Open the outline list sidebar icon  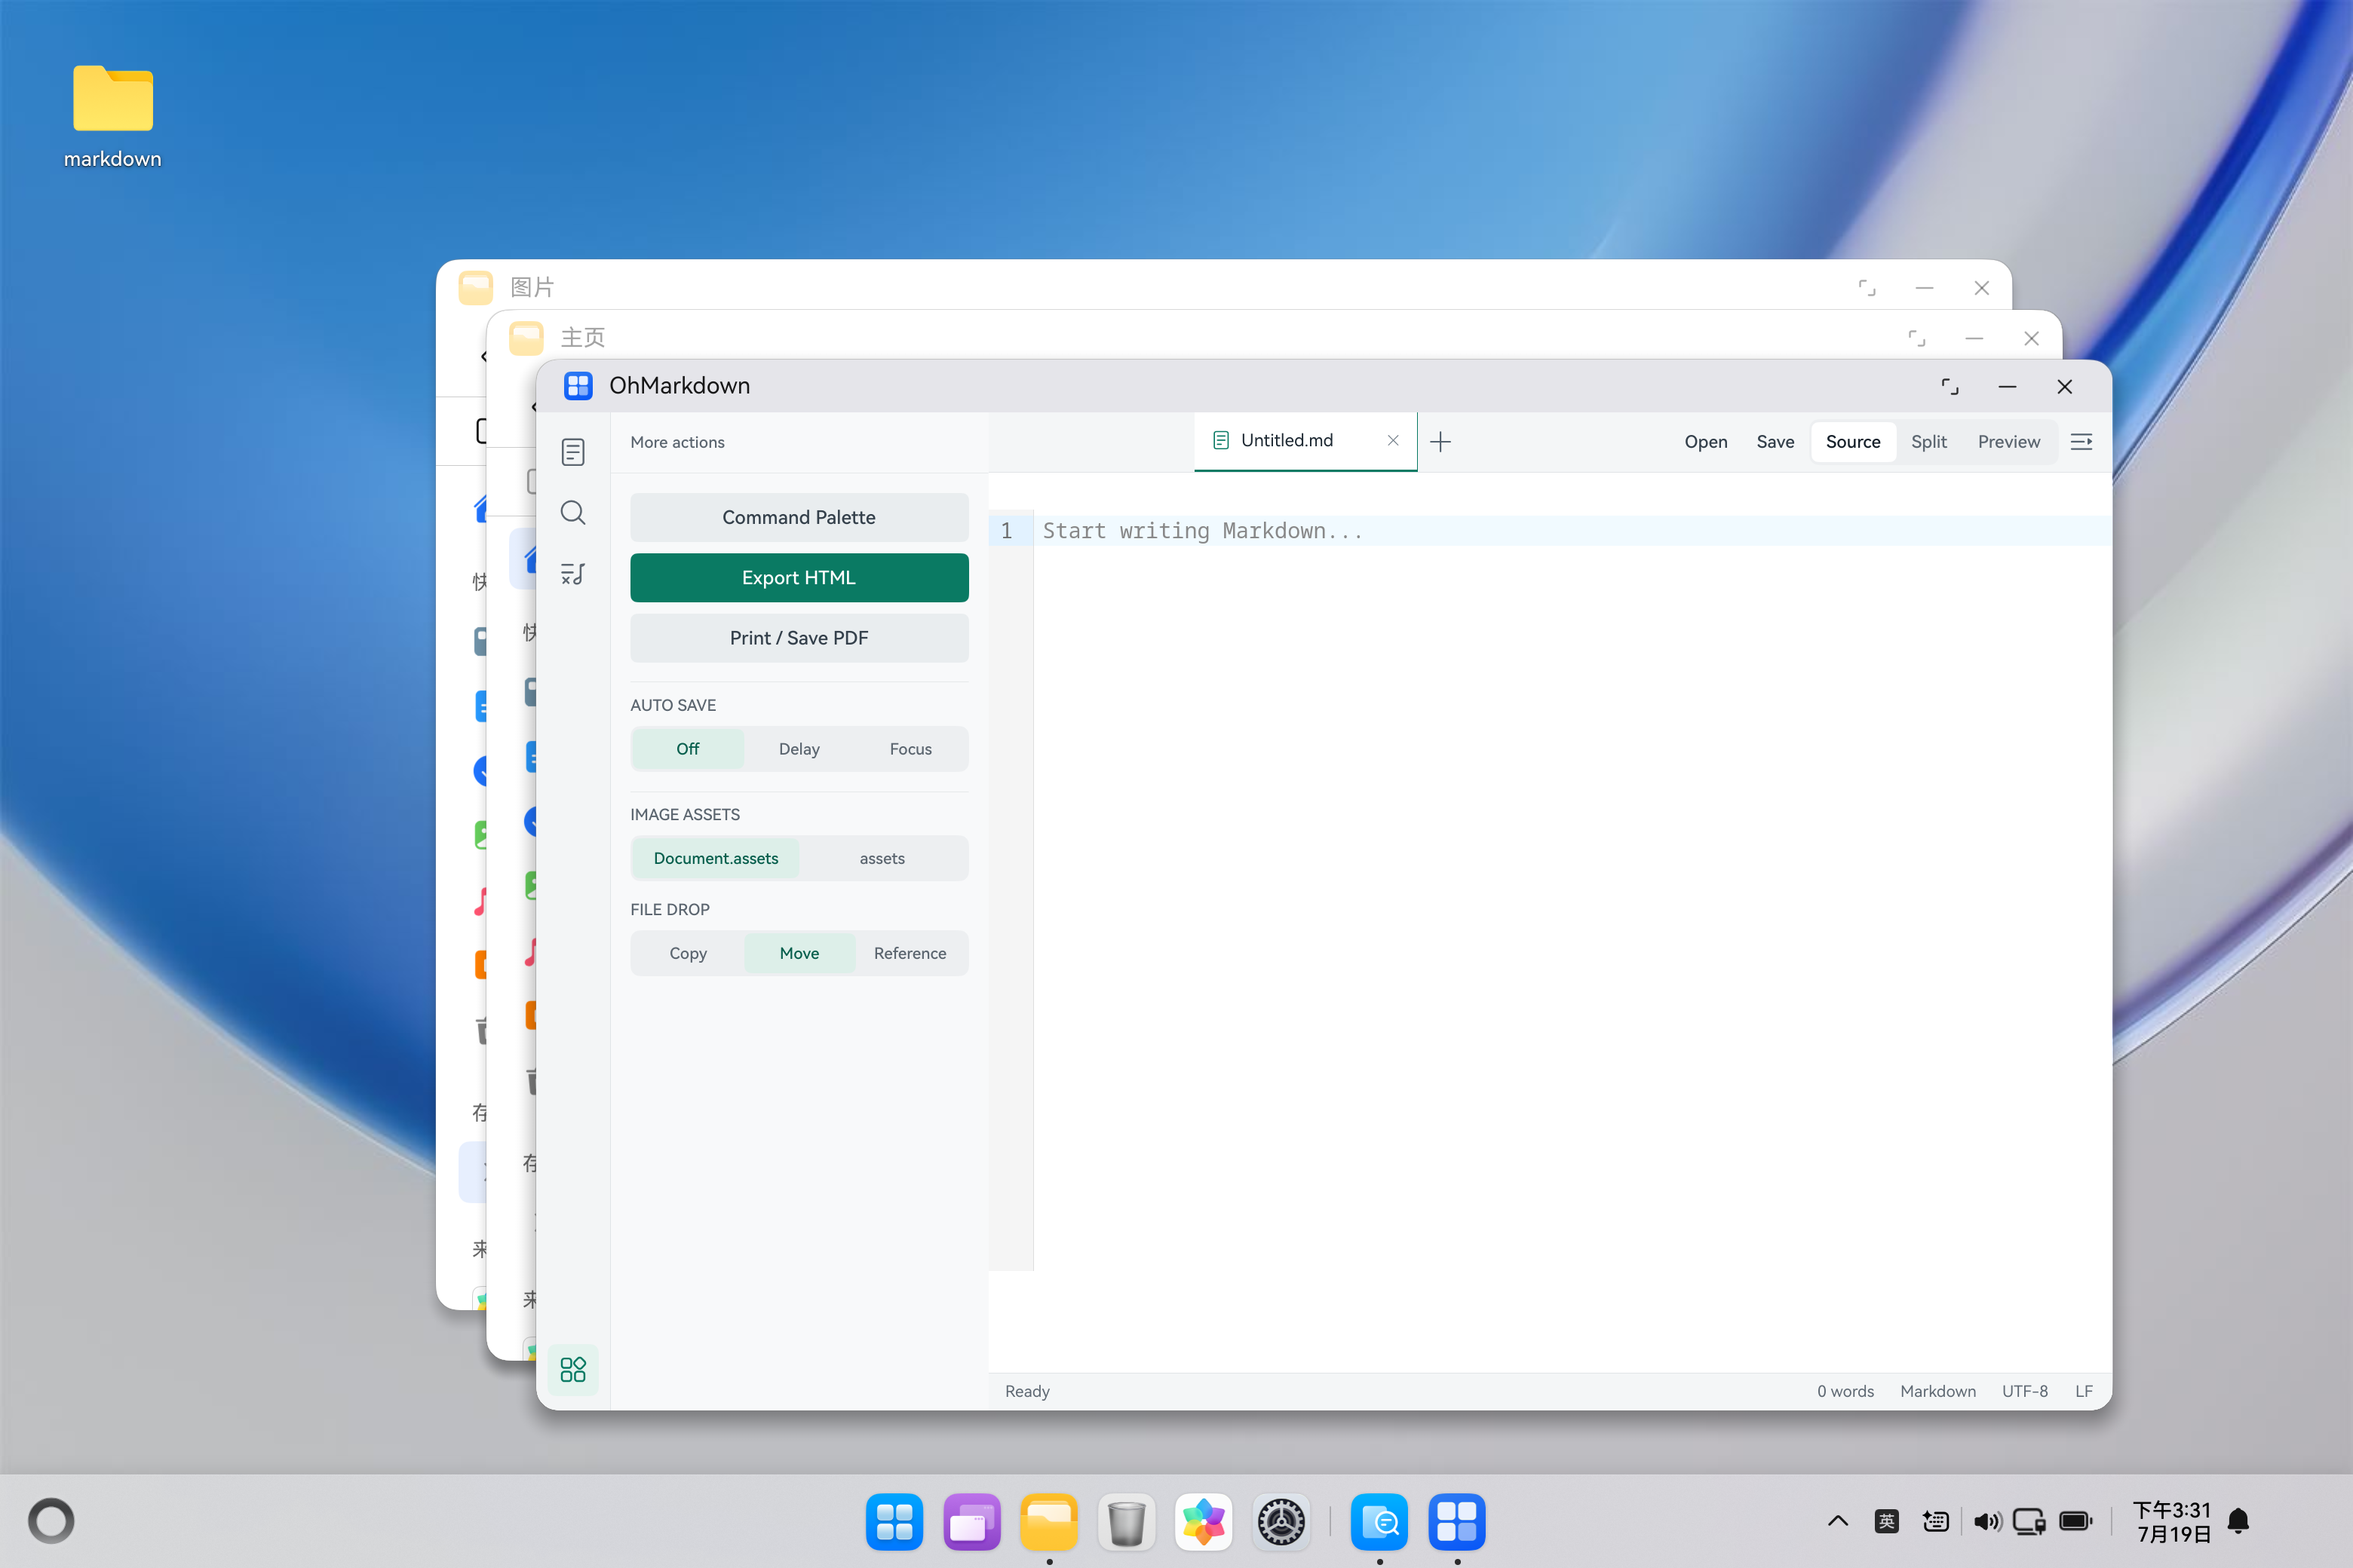coord(573,574)
